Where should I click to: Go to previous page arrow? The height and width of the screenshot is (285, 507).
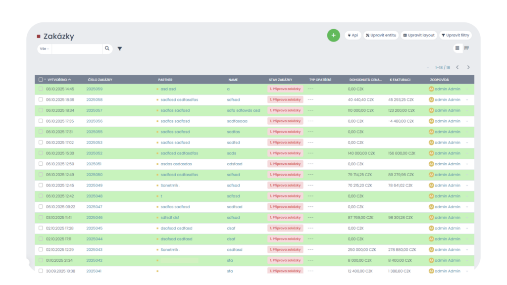click(457, 67)
